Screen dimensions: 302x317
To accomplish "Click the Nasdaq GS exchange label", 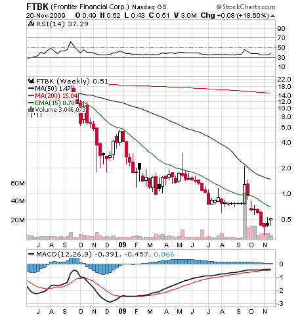I will [149, 7].
